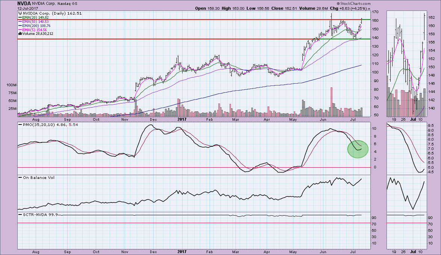Click the blue EMA(200) legend line marker
This screenshot has height=255, width=441.
pos(20,25)
